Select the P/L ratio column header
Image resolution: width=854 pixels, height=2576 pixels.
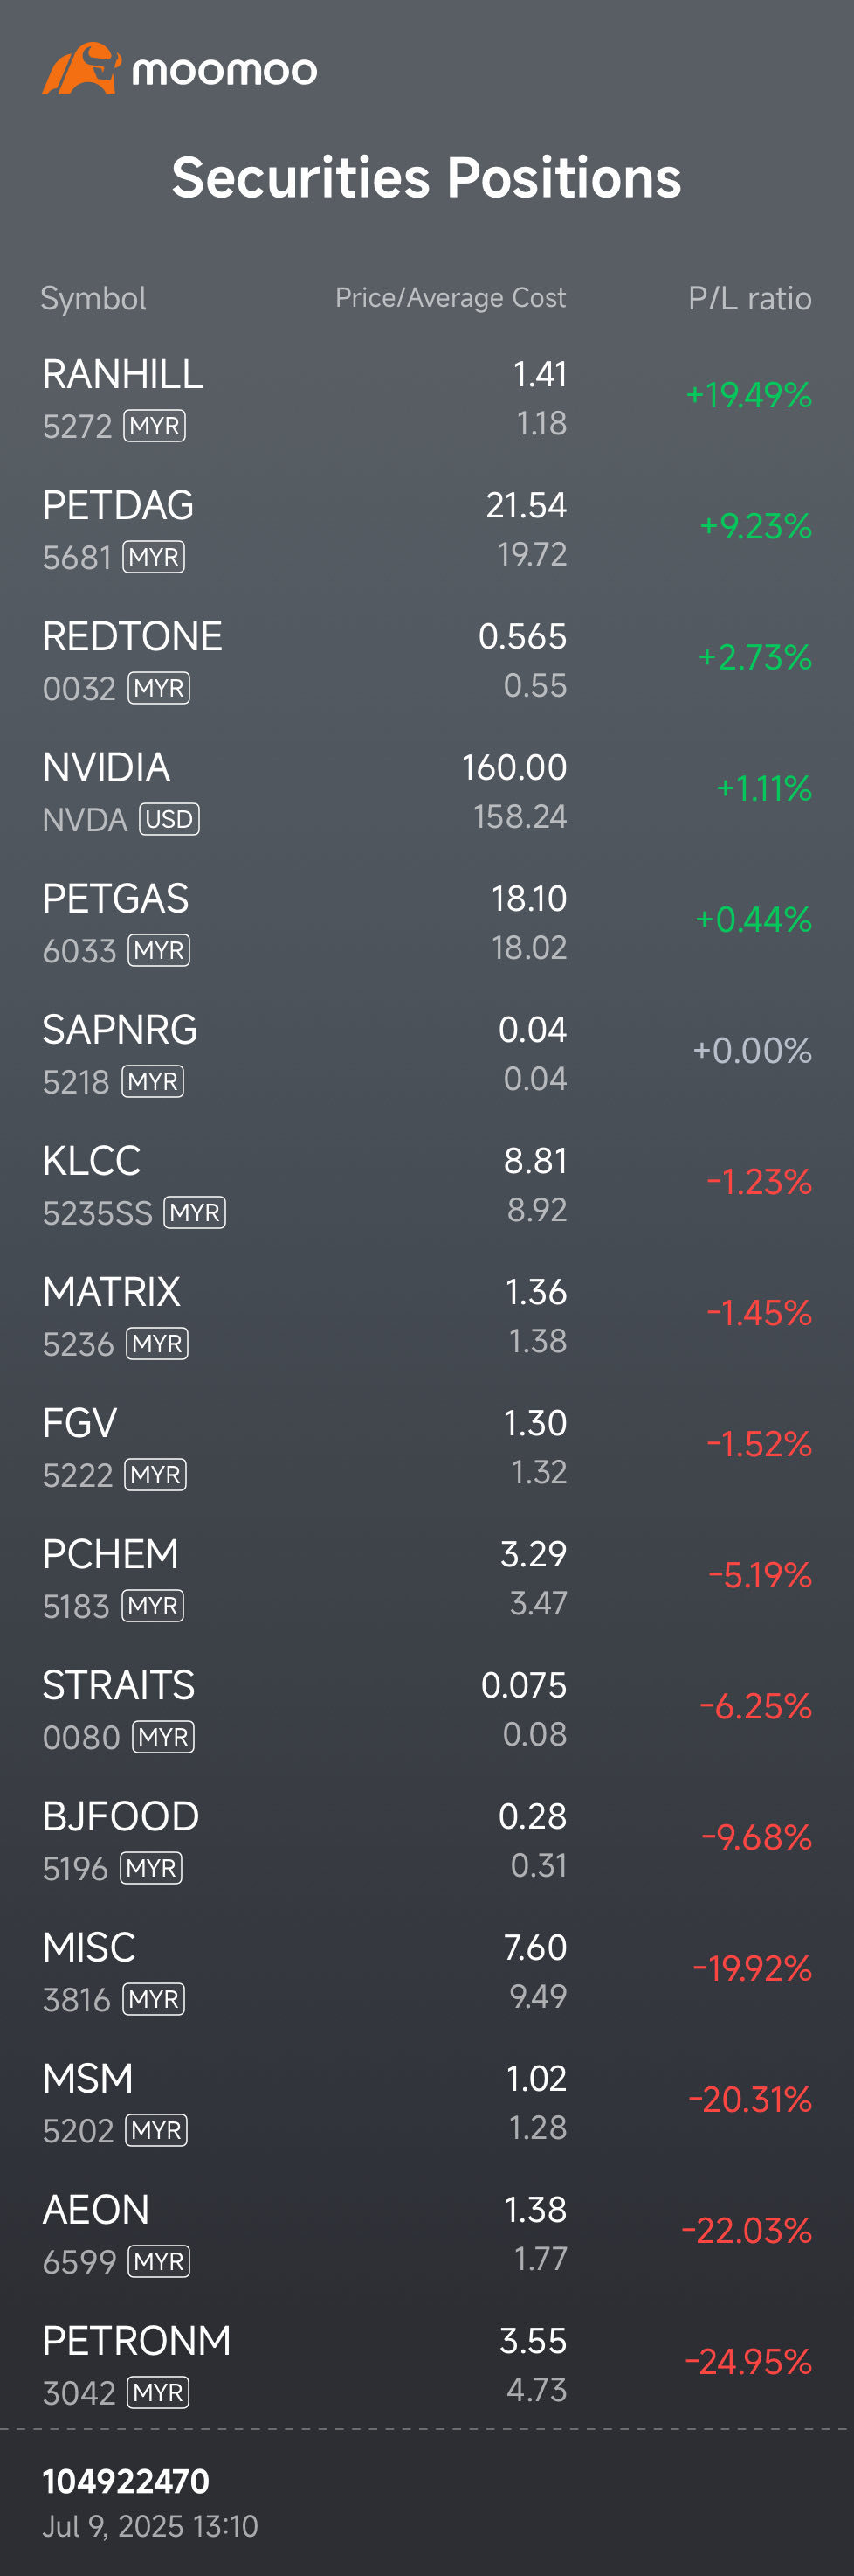coord(750,298)
